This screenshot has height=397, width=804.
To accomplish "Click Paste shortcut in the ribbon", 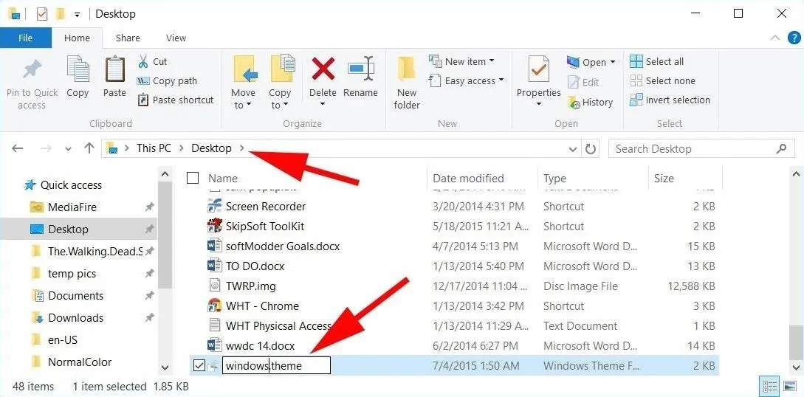I will click(x=176, y=100).
